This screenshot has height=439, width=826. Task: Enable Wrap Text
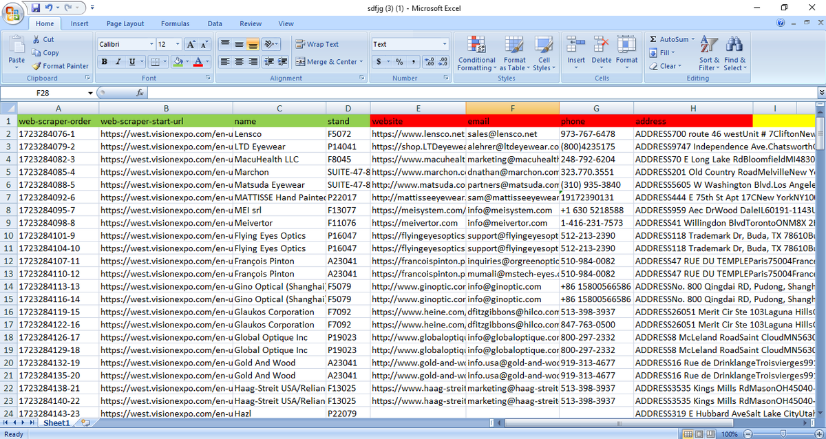coord(317,44)
